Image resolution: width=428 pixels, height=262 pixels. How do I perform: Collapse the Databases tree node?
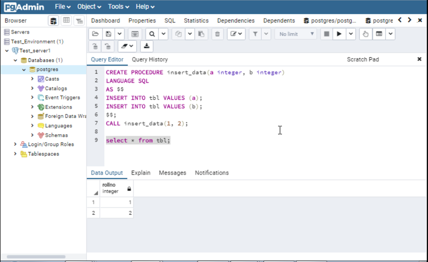pyautogui.click(x=15, y=60)
